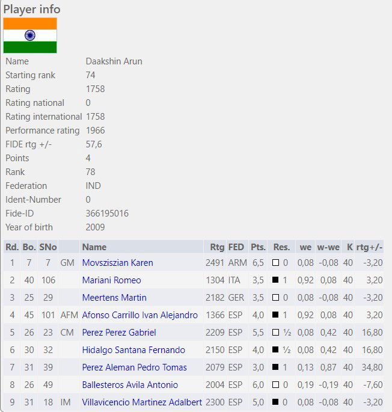
Task: Click the Fide-ID value 366195016
Action: [107, 214]
